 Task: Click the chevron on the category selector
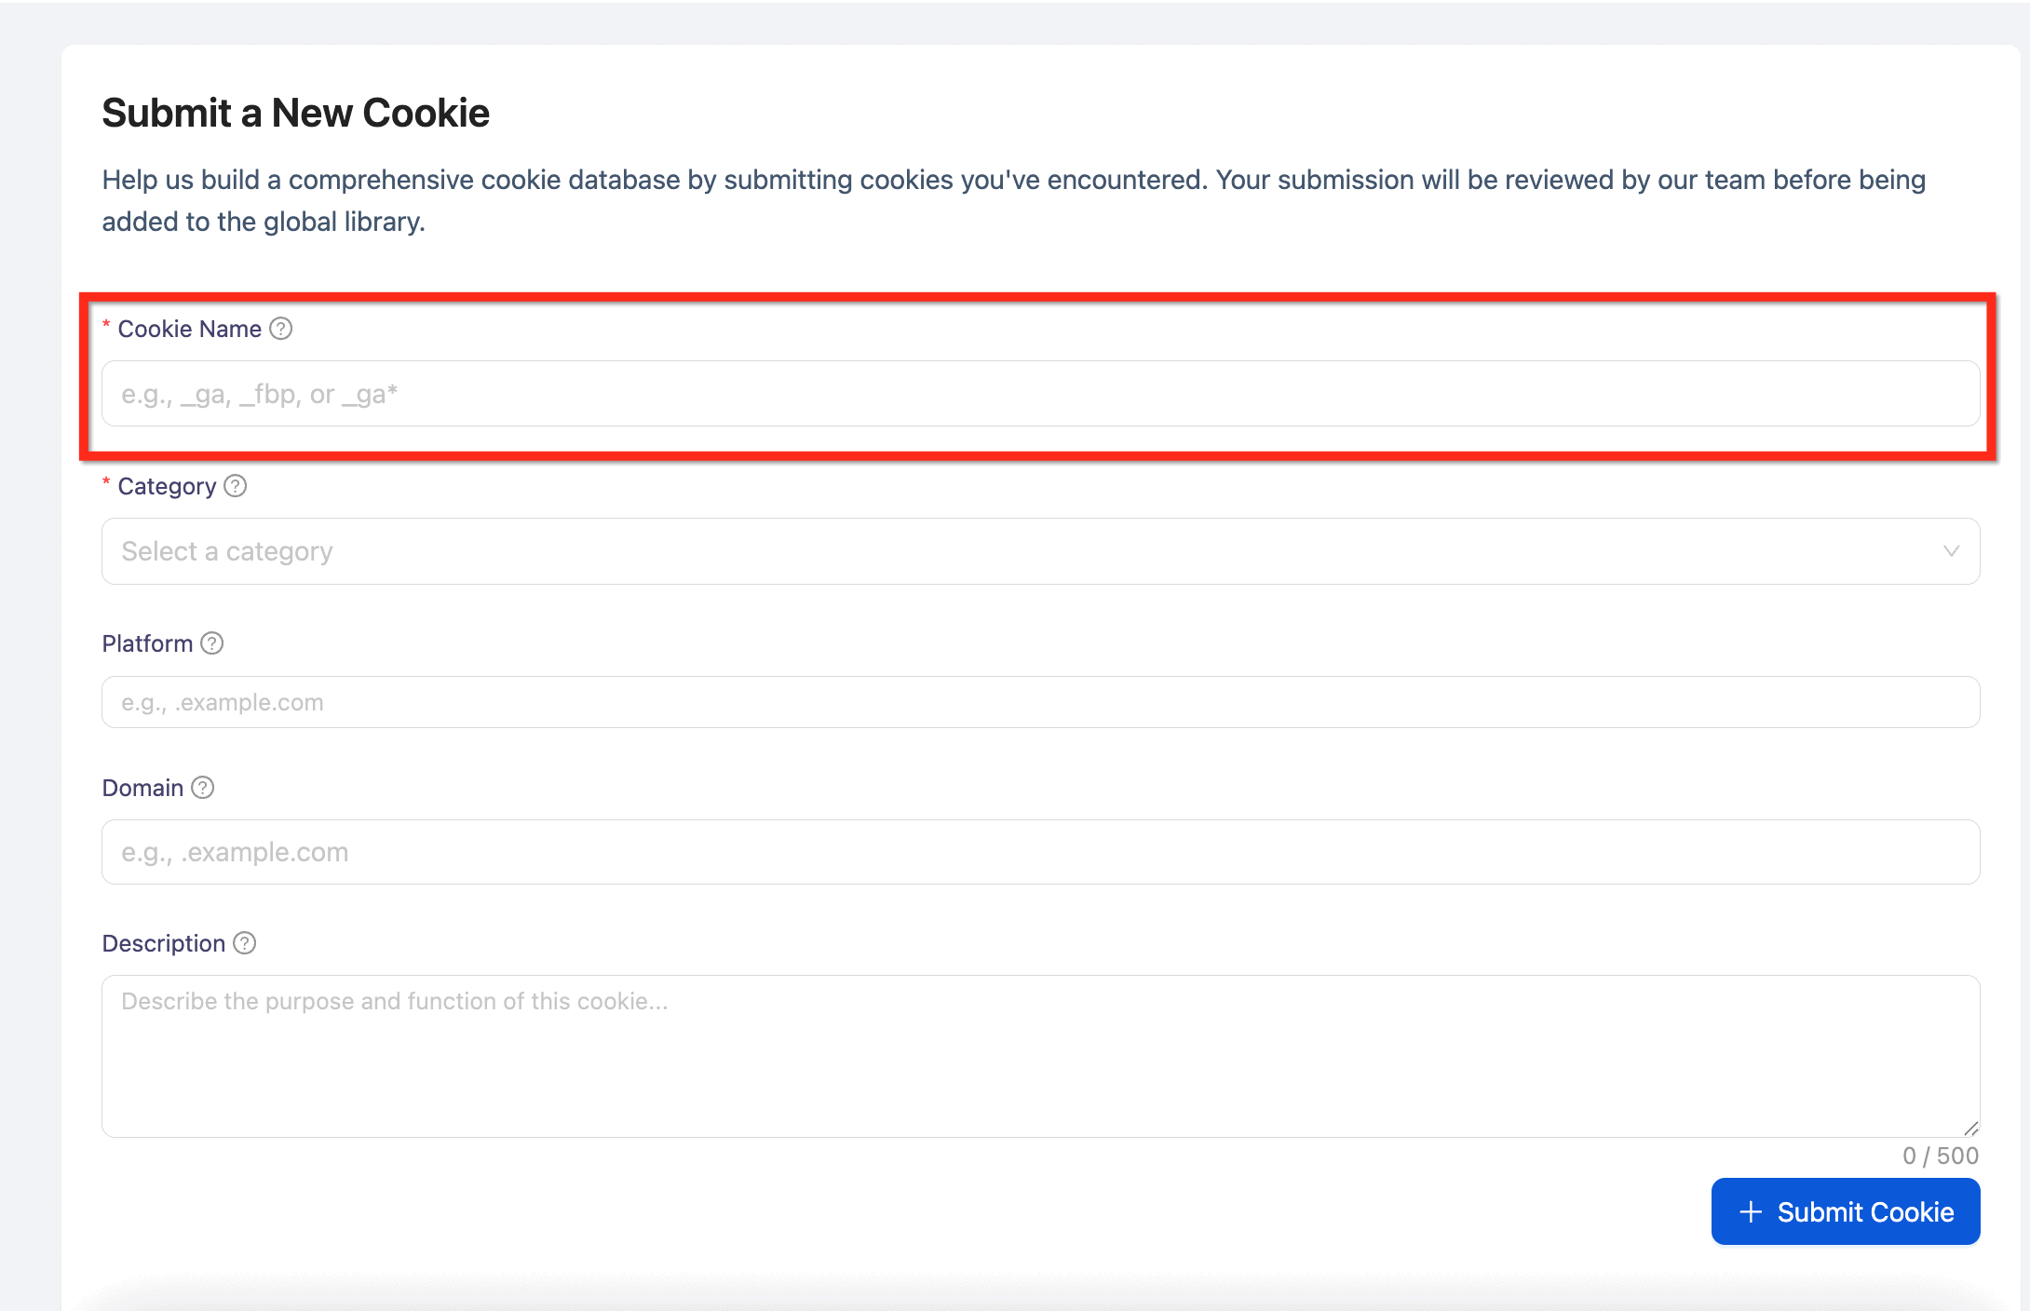pyautogui.click(x=1952, y=551)
